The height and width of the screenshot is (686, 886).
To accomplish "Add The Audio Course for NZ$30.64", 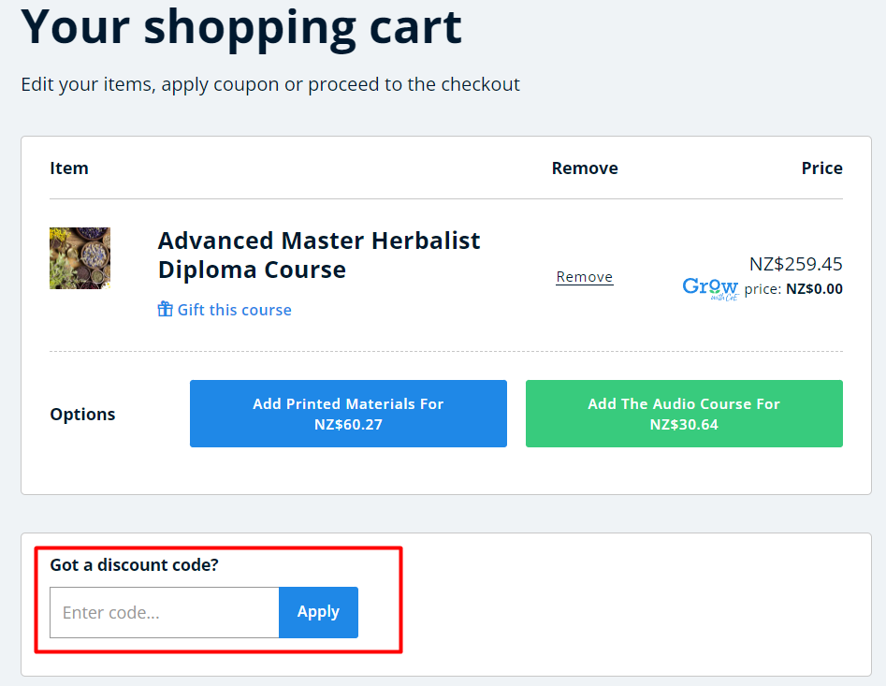I will pyautogui.click(x=684, y=414).
